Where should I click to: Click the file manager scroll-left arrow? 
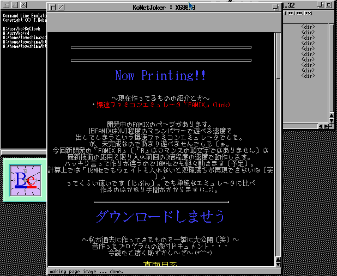click(x=321, y=126)
